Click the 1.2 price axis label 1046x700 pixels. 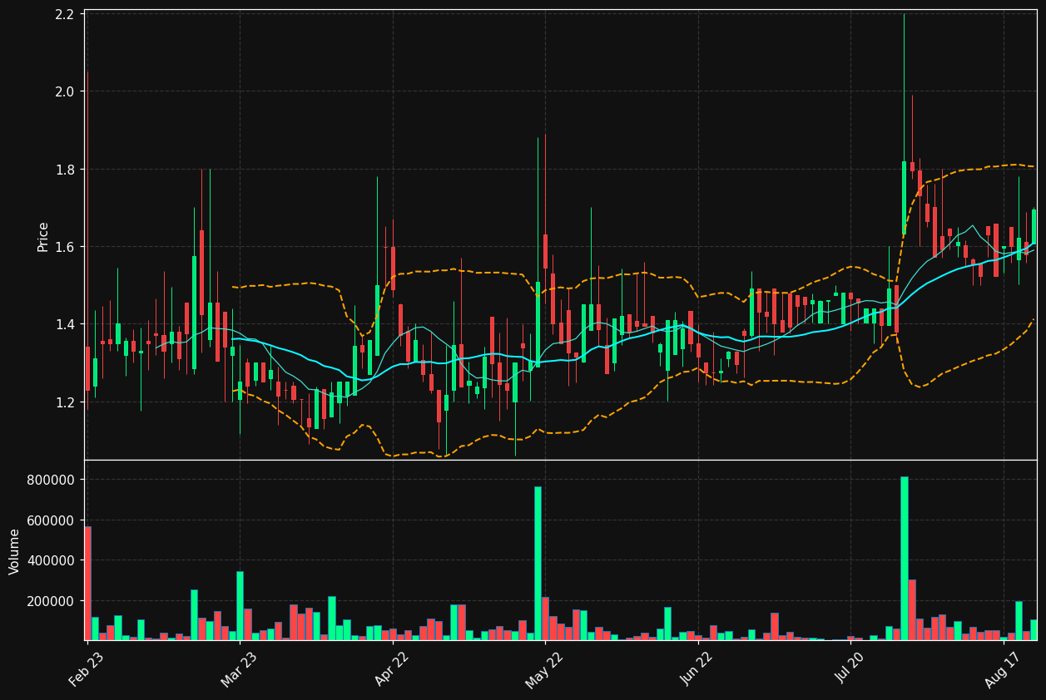click(x=66, y=402)
